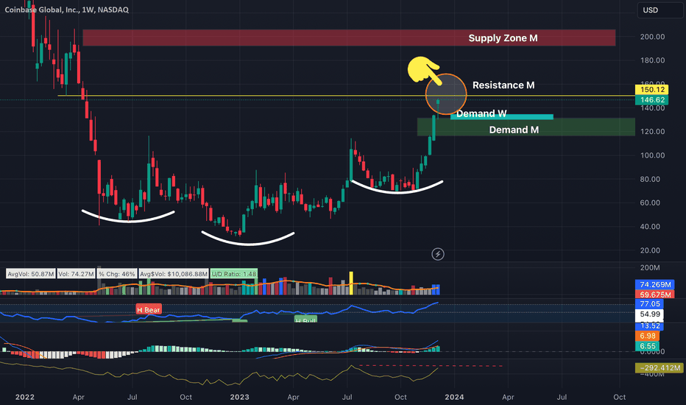Click the H Bull divergence tag

(305, 319)
